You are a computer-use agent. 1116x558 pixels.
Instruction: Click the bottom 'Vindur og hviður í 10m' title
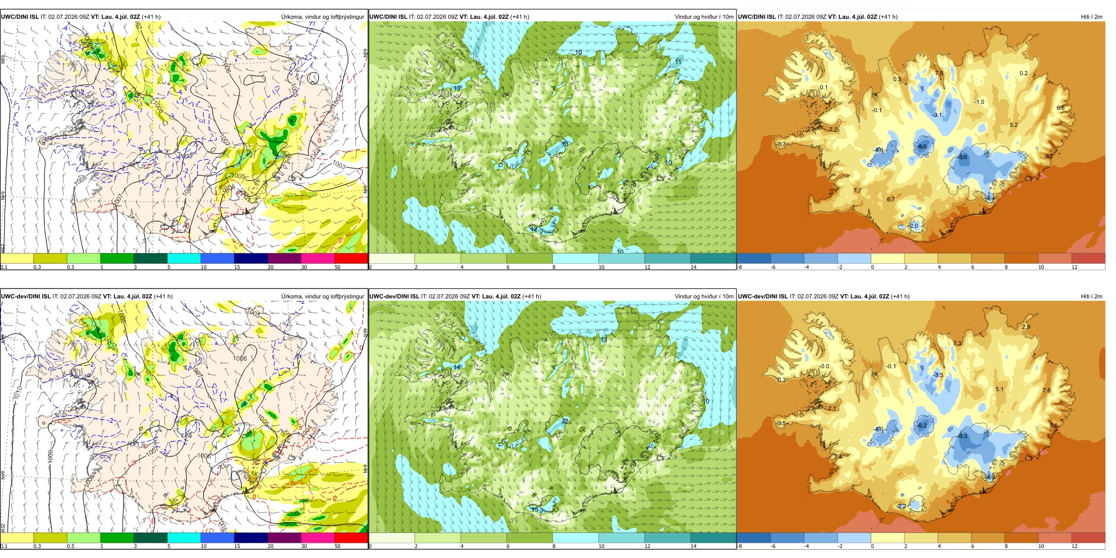tap(704, 297)
